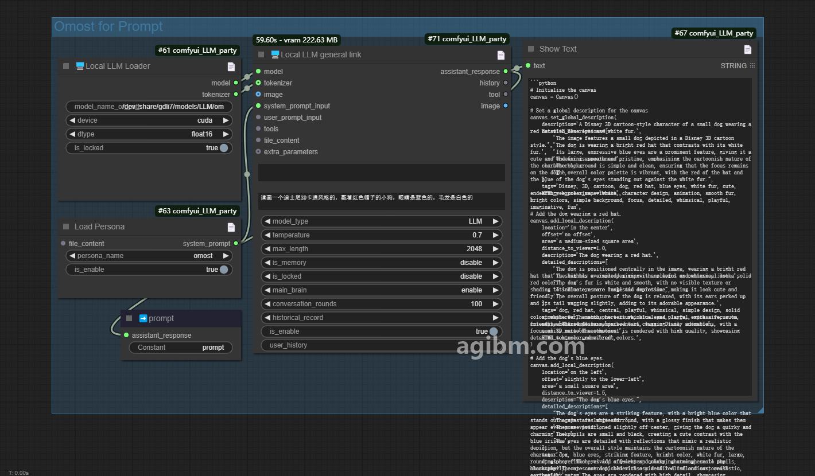Image resolution: width=815 pixels, height=476 pixels.
Task: Click the file_content input port on general link node
Action: tap(258, 141)
